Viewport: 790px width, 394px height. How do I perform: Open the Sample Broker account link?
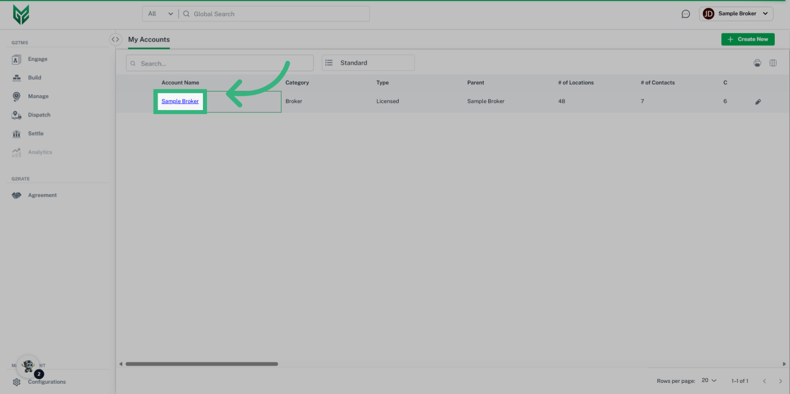click(x=180, y=101)
